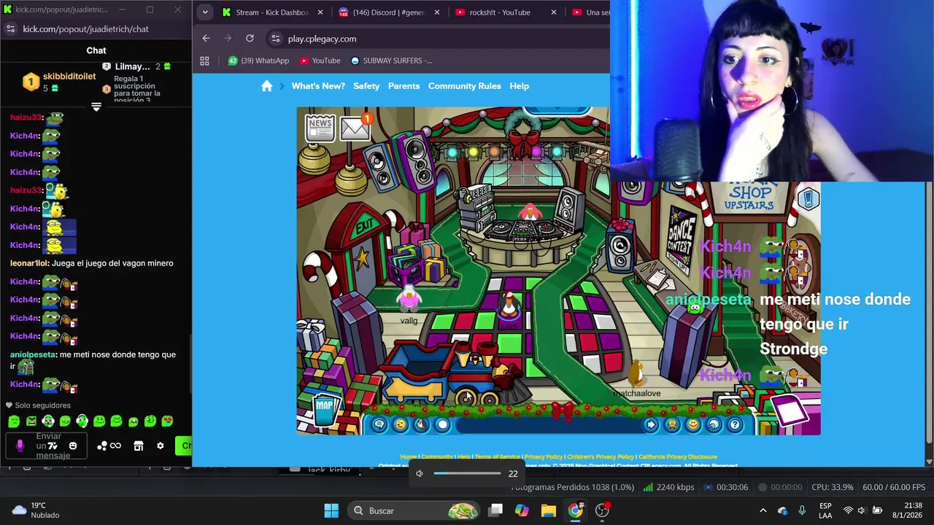This screenshot has width=934, height=525.
Task: Click the skibbiditoilet leaderboard entry
Action: [x=60, y=82]
